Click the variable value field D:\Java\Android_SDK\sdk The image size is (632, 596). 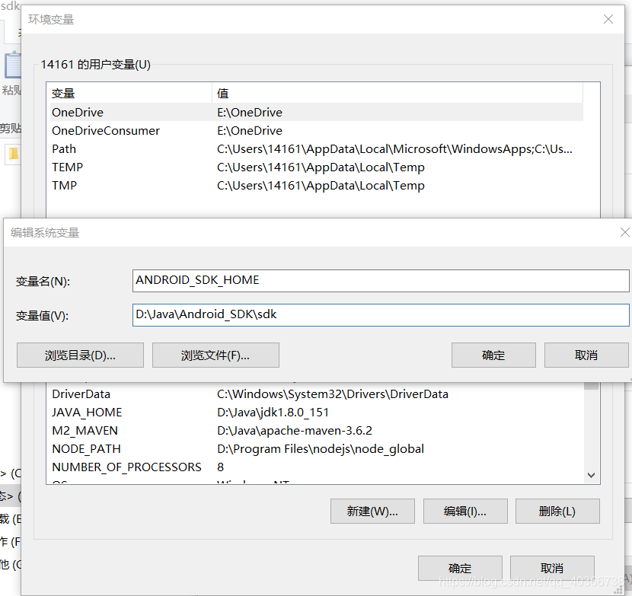[381, 314]
